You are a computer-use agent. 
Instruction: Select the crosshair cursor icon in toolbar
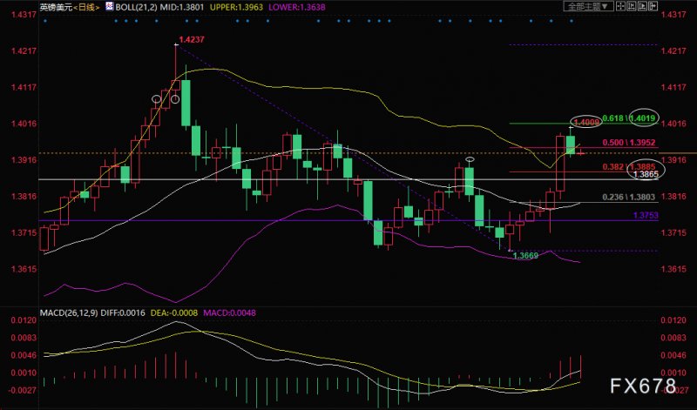[x=620, y=6]
